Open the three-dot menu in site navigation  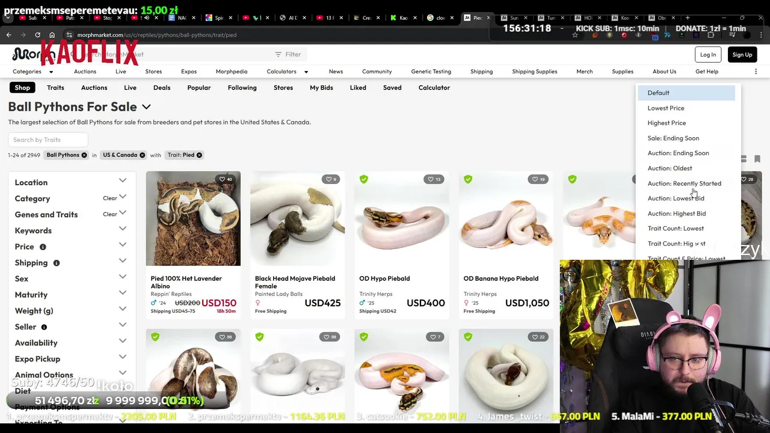[x=756, y=72]
